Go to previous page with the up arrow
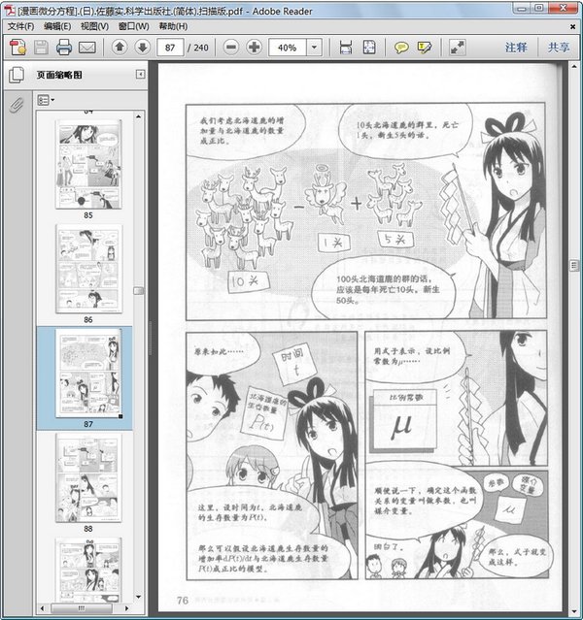583x620 pixels. click(120, 48)
